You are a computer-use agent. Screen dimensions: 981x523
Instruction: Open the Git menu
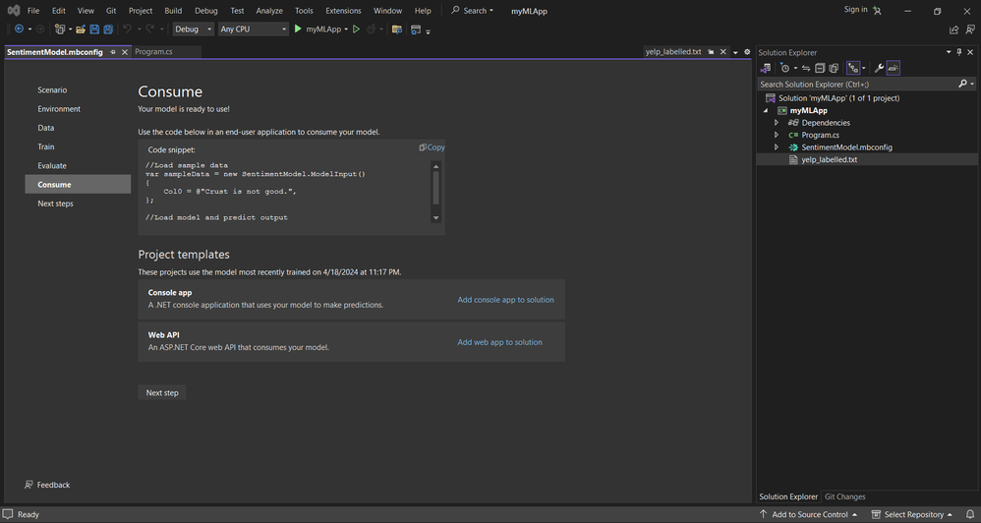[111, 11]
